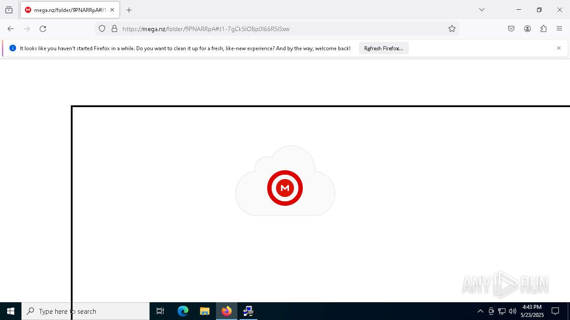Image resolution: width=570 pixels, height=320 pixels.
Task: Launch Microsoft Edge from taskbar
Action: point(183,311)
